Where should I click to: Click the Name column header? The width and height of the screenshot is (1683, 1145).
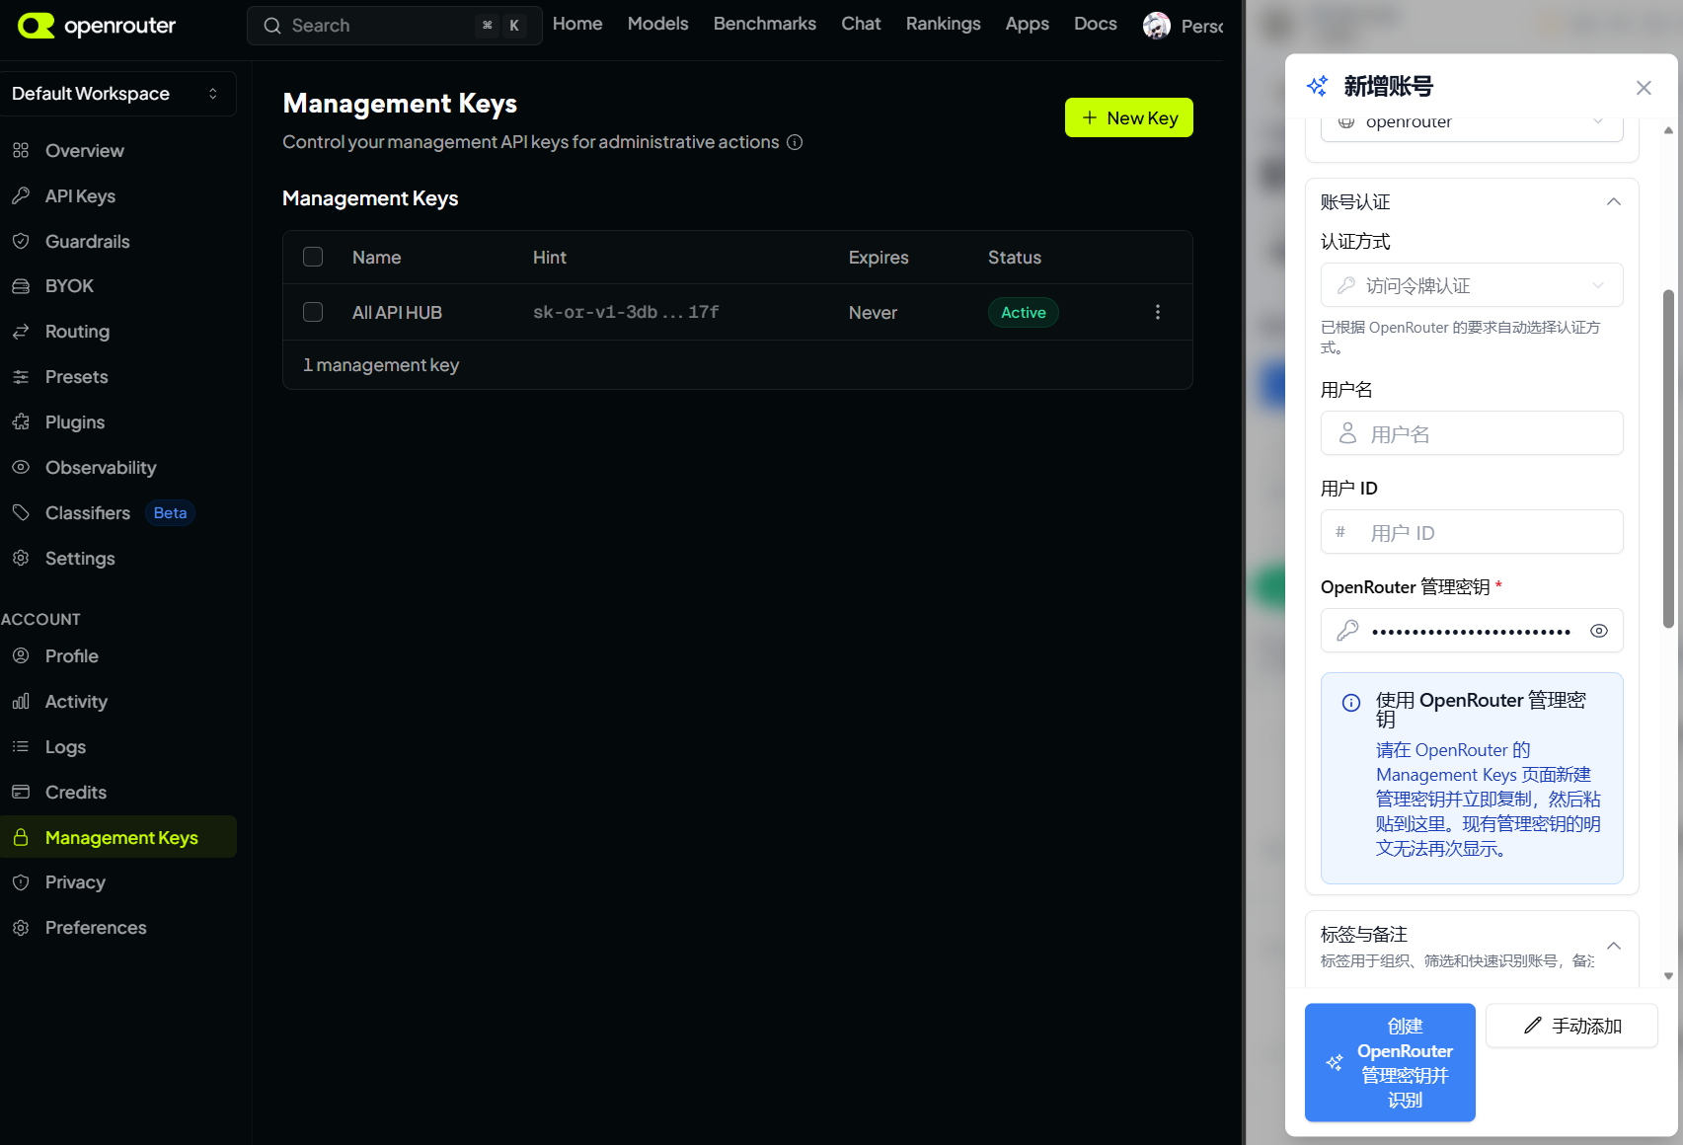(376, 257)
